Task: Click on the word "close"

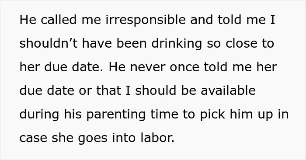Action: click(x=241, y=43)
